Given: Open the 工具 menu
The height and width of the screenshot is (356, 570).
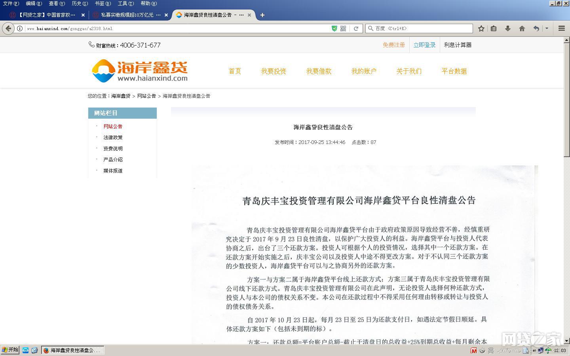Looking at the screenshot, I should point(125,4).
